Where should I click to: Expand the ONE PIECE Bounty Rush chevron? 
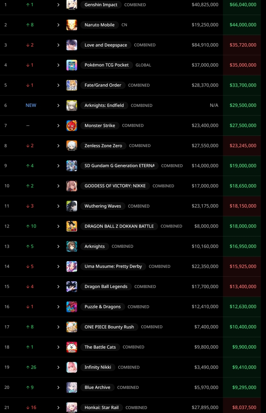[x=58, y=327]
